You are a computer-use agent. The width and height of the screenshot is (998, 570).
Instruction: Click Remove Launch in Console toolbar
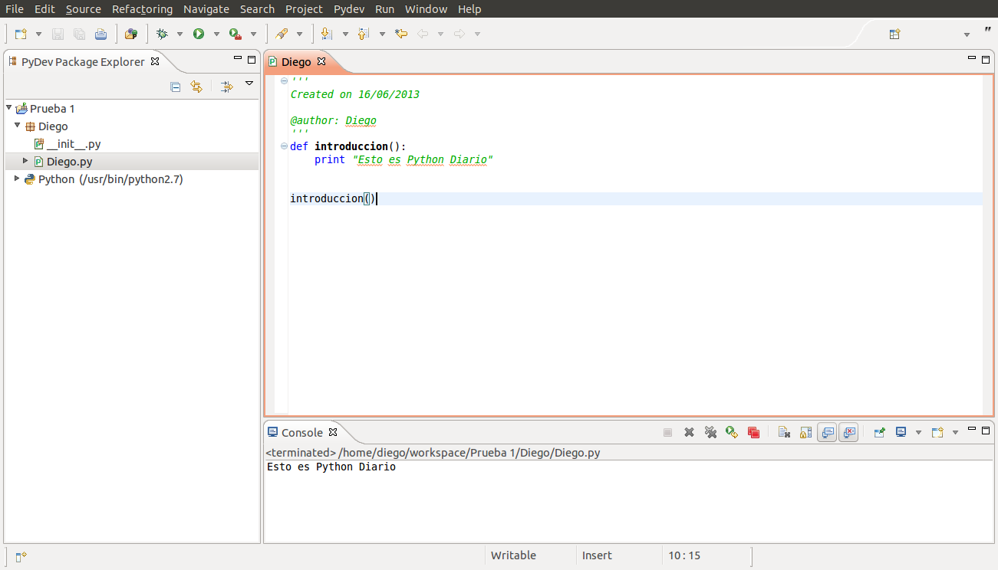[x=689, y=432]
